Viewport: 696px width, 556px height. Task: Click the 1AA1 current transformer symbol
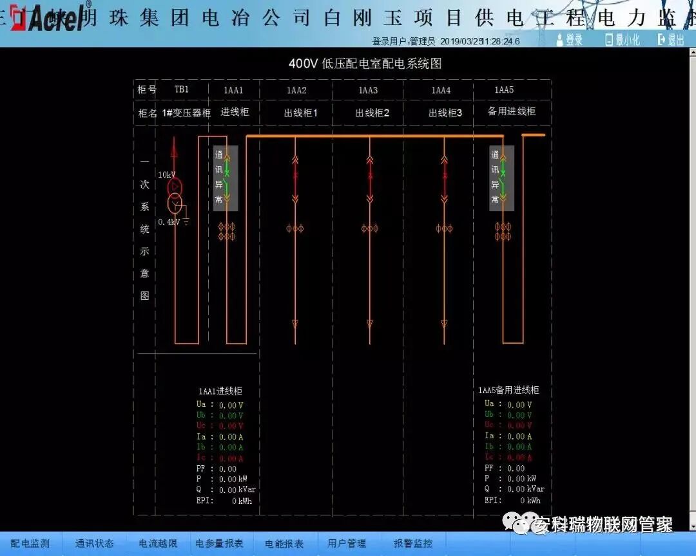[226, 232]
